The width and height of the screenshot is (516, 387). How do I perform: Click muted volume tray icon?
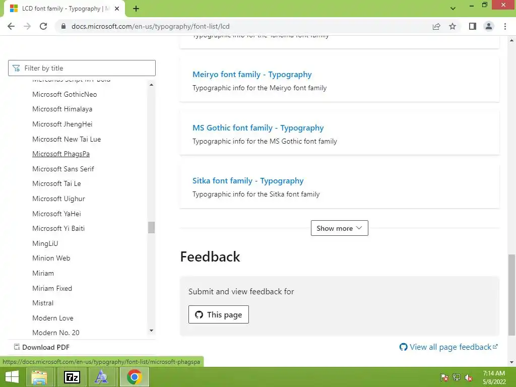(469, 377)
